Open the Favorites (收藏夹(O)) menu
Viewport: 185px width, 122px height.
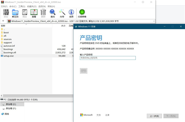coord(32,6)
